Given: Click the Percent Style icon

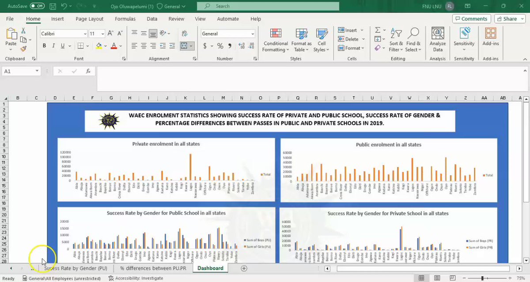Looking at the screenshot, I should click(220, 46).
